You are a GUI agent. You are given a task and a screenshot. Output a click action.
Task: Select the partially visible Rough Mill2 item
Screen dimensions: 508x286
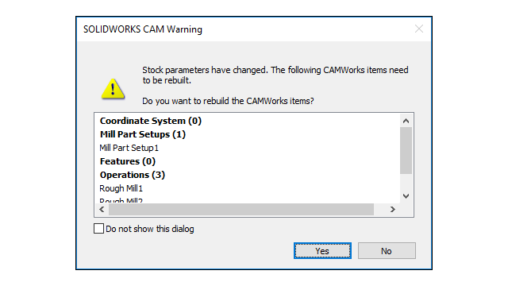click(121, 200)
